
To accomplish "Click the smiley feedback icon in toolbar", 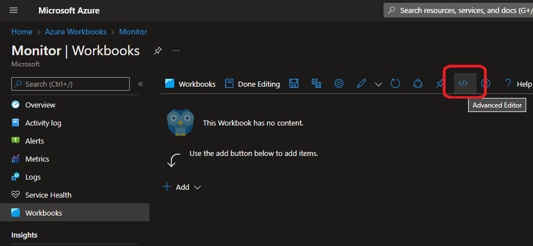I will point(485,83).
